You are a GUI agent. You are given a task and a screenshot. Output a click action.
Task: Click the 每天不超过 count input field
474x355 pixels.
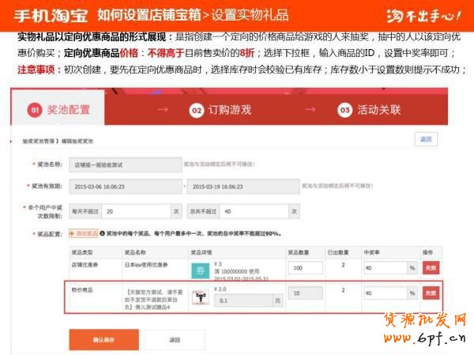(136, 211)
